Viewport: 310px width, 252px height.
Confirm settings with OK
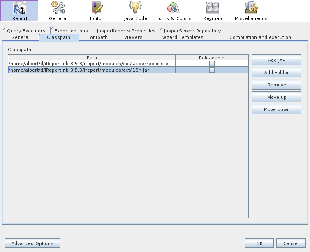259,243
